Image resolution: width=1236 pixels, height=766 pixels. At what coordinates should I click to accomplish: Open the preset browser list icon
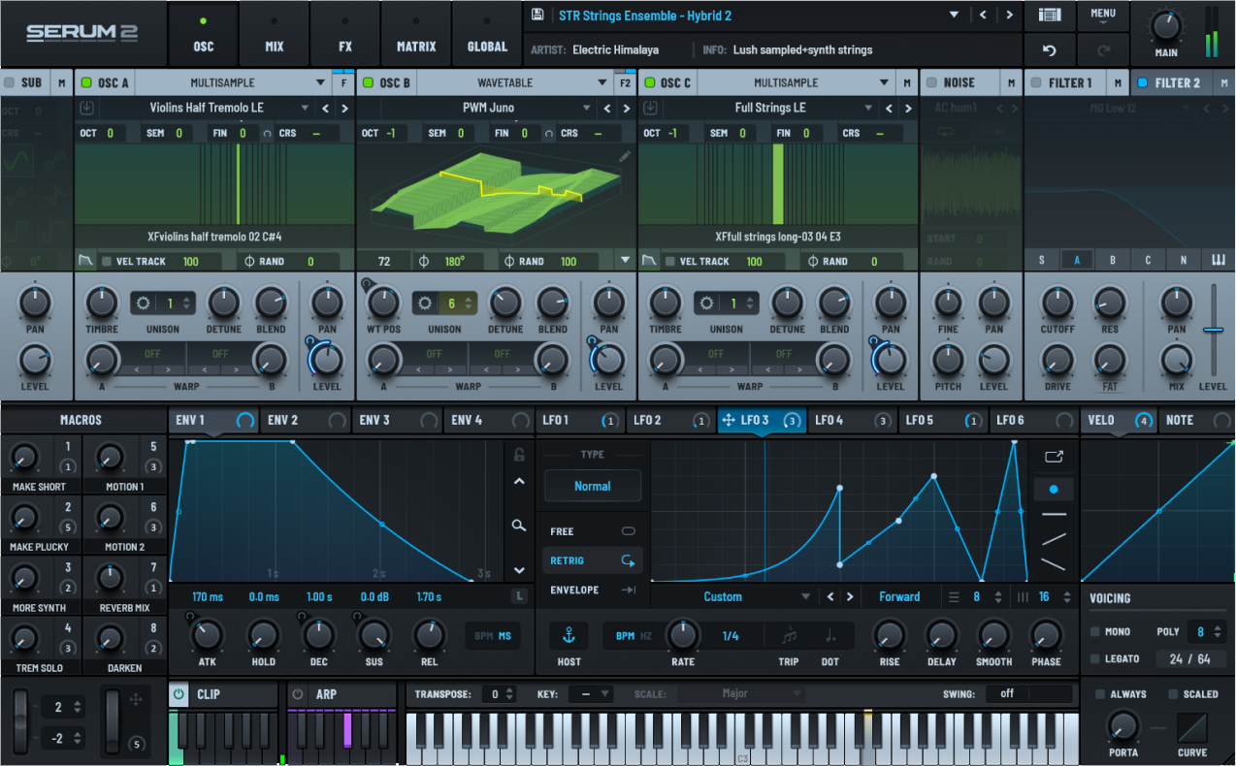coord(1049,16)
